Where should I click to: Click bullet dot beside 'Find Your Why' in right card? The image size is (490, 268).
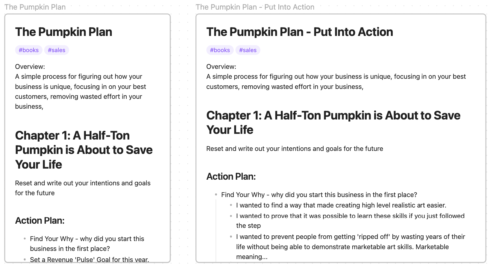pos(216,195)
